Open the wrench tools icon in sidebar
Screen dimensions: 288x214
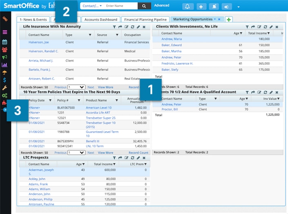(4, 88)
